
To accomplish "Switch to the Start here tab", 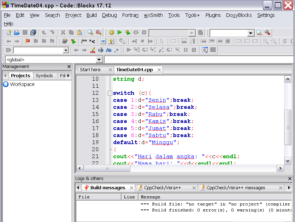I will [x=92, y=70].
